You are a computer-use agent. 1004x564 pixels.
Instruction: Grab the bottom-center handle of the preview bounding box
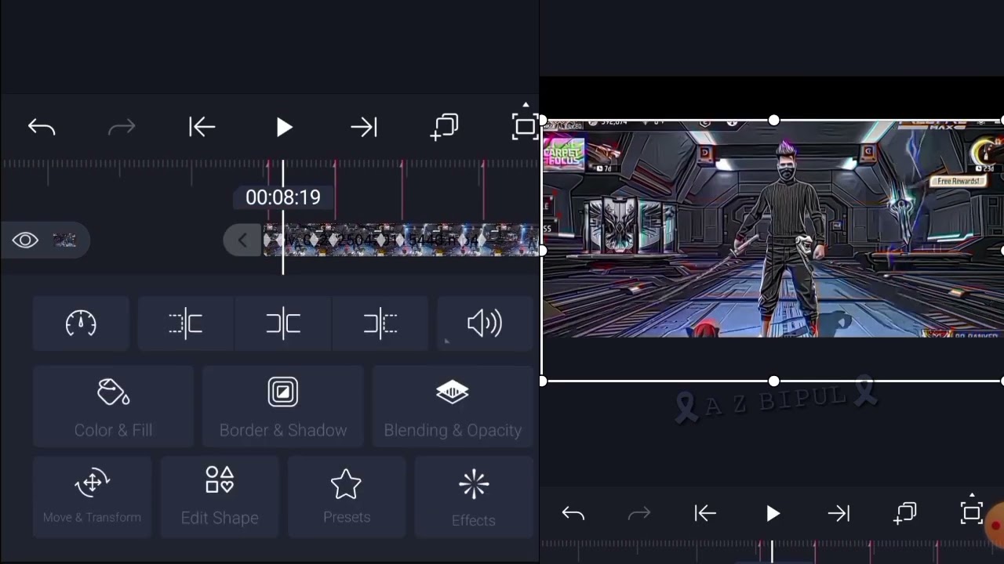click(x=773, y=381)
